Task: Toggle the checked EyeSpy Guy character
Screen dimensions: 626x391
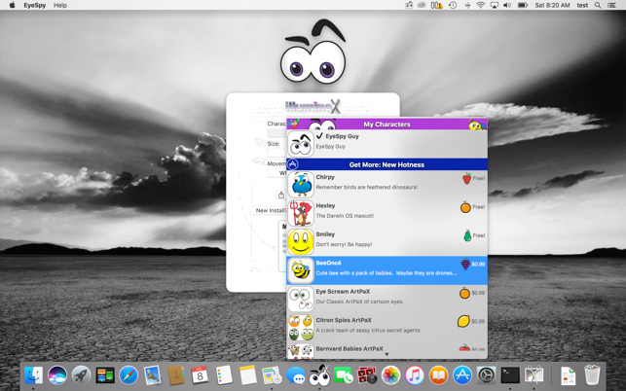Action: coord(387,142)
